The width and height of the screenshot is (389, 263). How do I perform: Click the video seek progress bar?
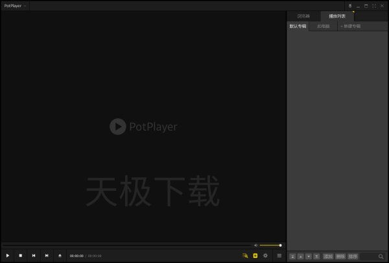[126, 245]
